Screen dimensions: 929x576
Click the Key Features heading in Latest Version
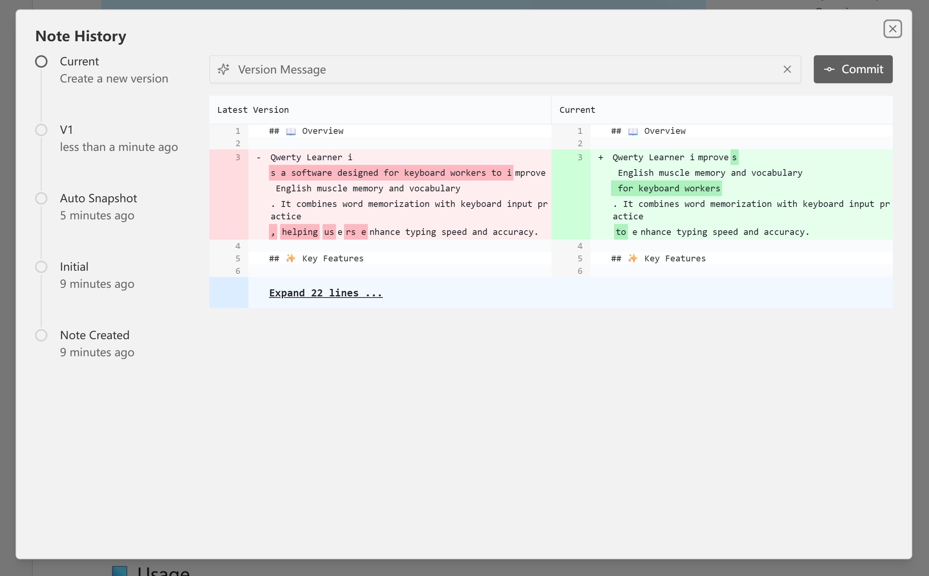click(316, 258)
